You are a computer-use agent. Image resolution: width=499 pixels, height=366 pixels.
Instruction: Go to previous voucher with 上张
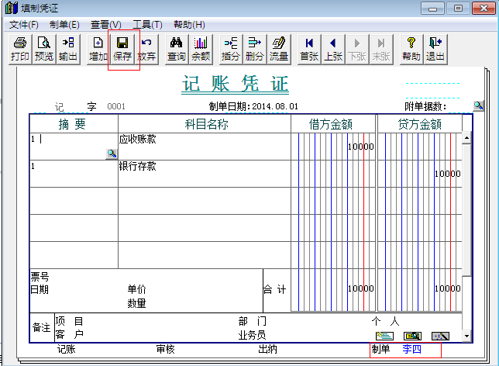point(333,49)
